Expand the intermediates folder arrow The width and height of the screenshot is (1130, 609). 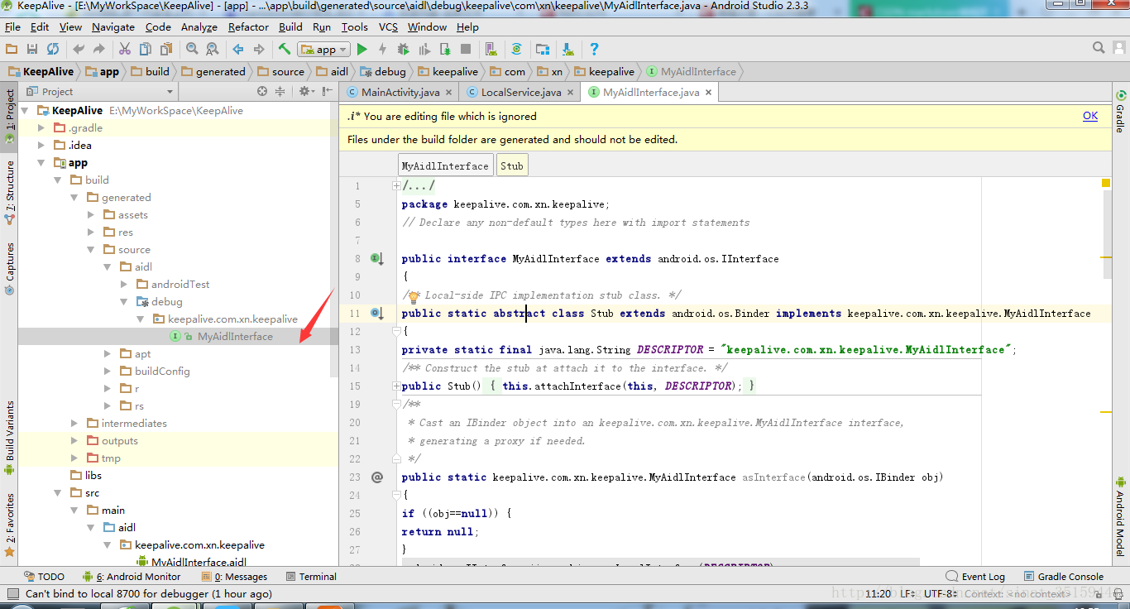74,423
